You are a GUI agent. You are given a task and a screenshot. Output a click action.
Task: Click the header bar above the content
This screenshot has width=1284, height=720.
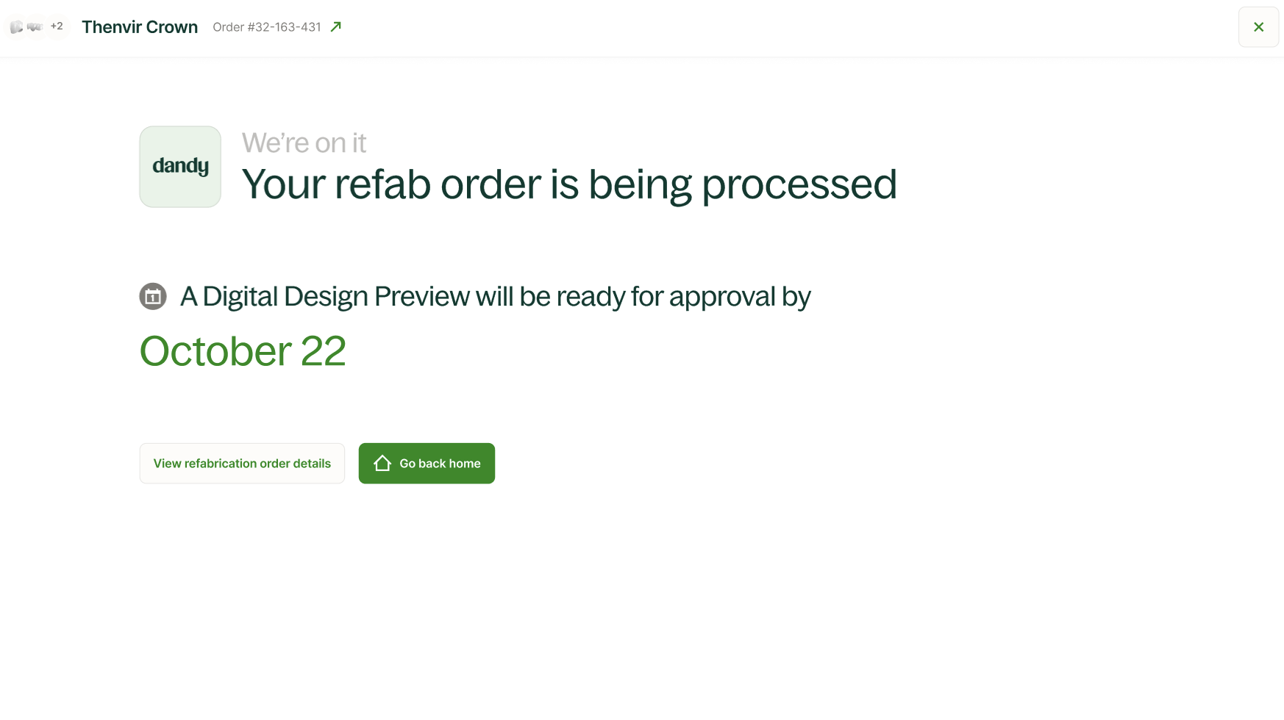pos(642,26)
